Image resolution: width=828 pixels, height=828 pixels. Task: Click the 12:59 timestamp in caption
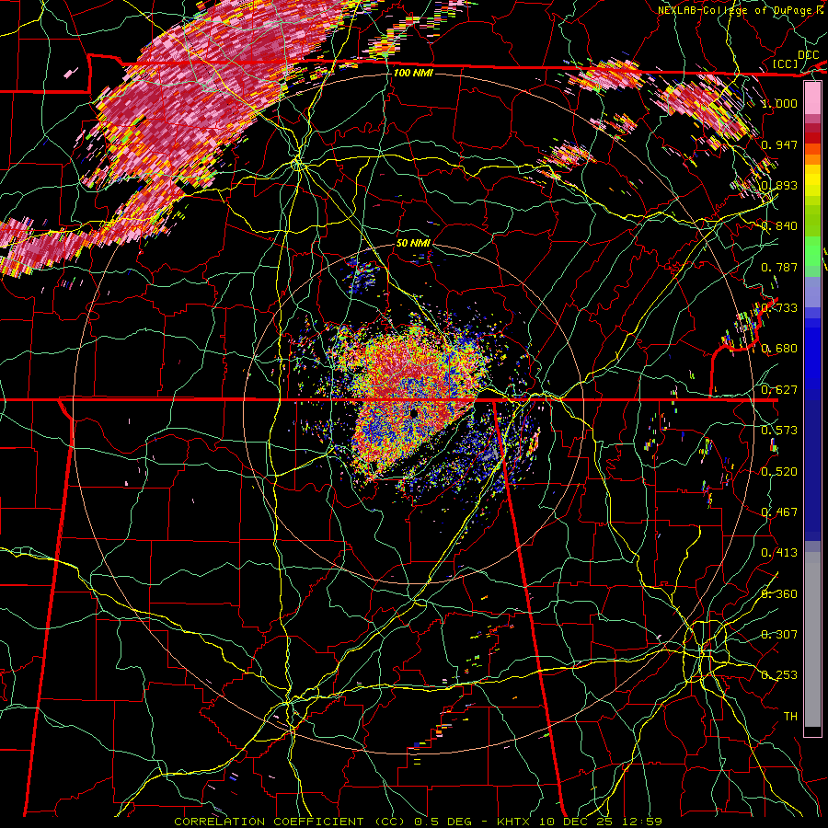coord(643,822)
